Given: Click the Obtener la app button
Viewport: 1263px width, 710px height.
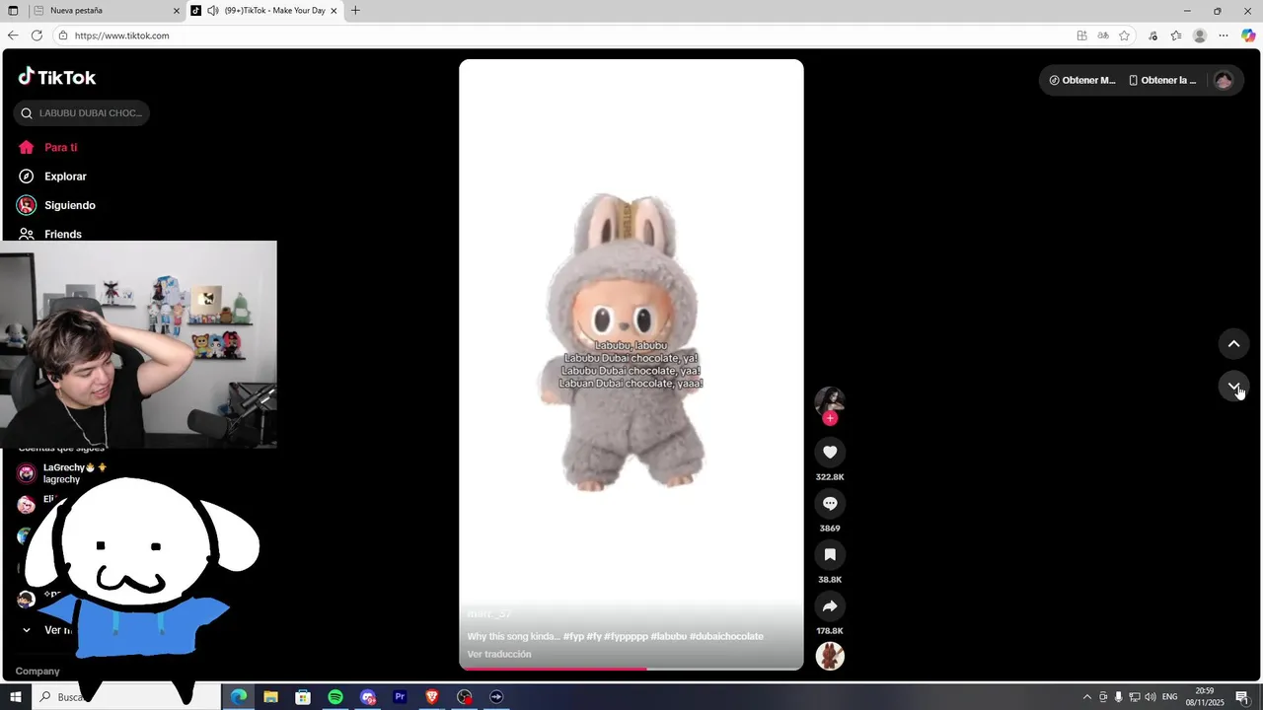Looking at the screenshot, I should (x=1162, y=80).
